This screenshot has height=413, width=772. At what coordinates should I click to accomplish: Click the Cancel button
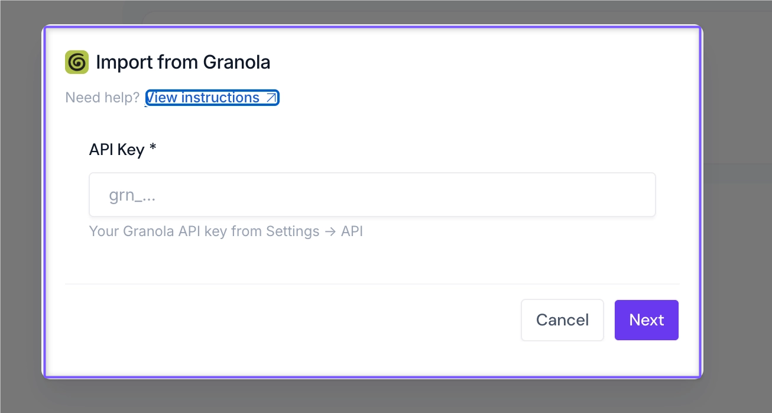562,320
